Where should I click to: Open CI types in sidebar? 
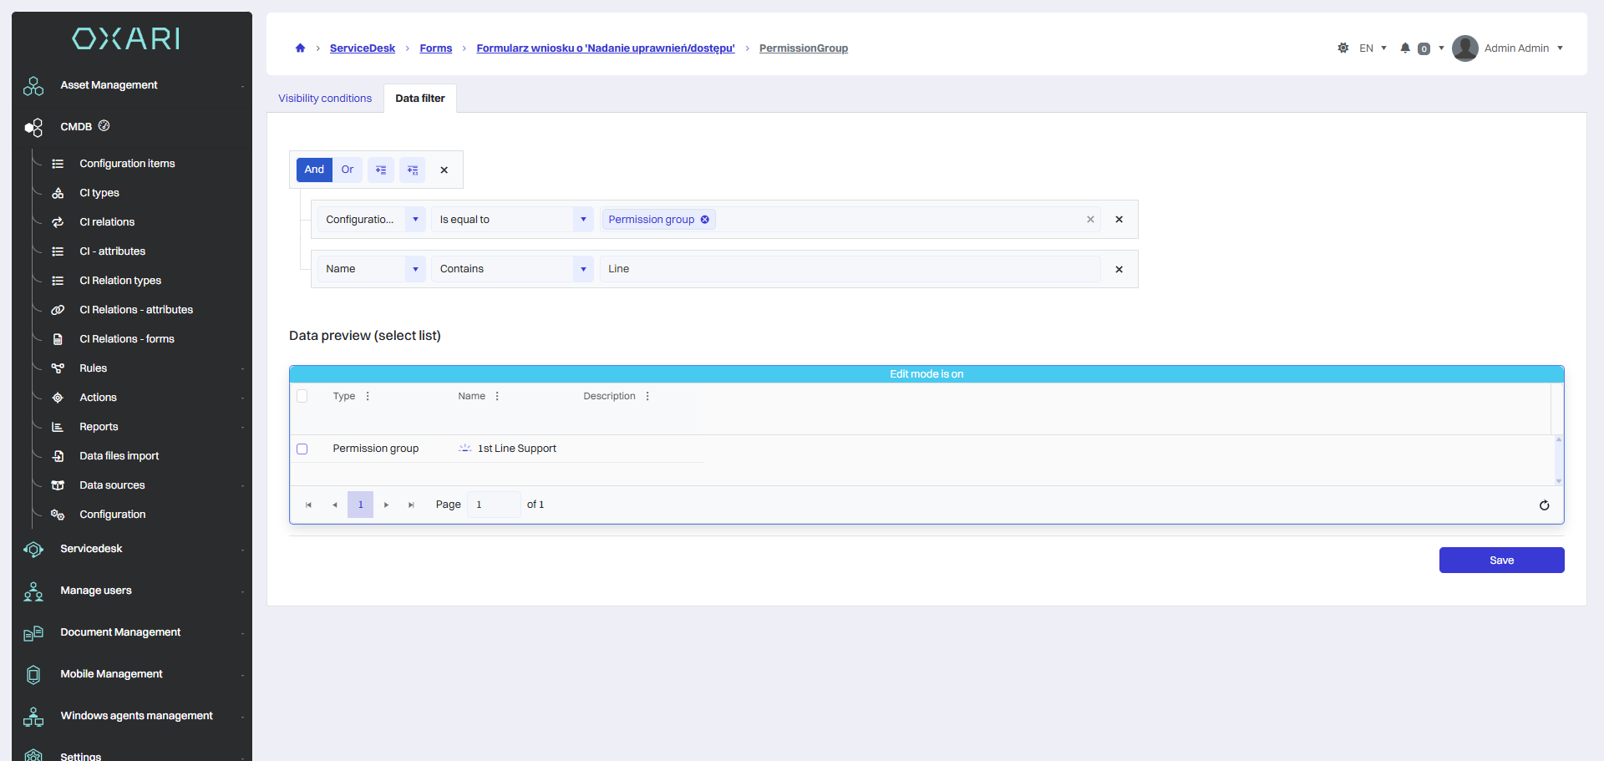click(x=99, y=193)
